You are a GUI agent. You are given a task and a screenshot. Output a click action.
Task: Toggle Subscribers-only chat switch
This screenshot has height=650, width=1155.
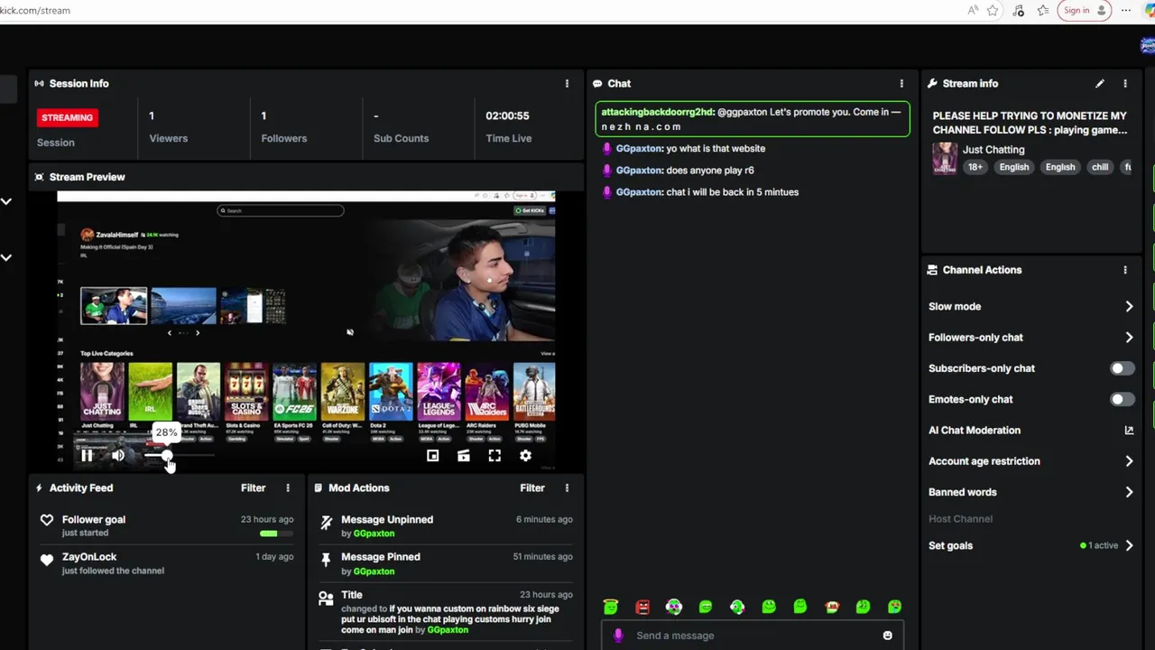pos(1122,368)
